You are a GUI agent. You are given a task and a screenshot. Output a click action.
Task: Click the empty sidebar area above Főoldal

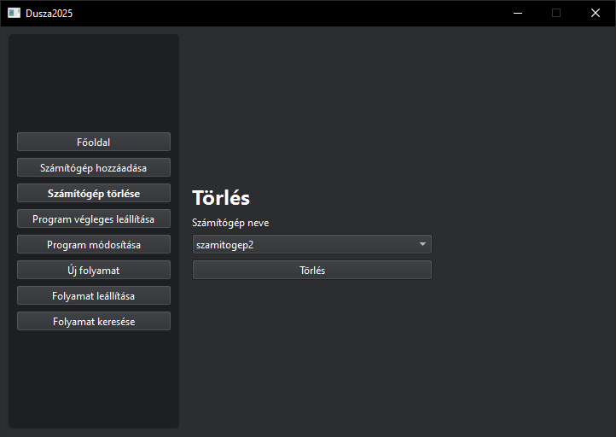(x=94, y=81)
